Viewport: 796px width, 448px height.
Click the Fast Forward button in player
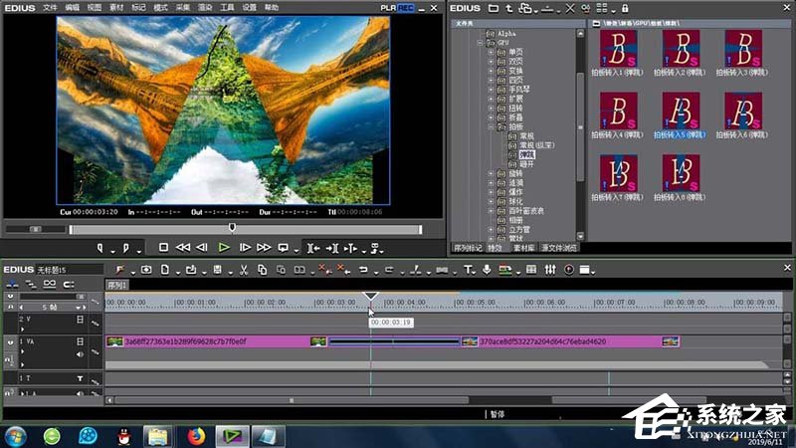[264, 247]
